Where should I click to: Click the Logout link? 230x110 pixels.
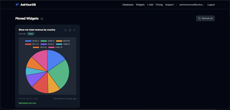(211, 5)
